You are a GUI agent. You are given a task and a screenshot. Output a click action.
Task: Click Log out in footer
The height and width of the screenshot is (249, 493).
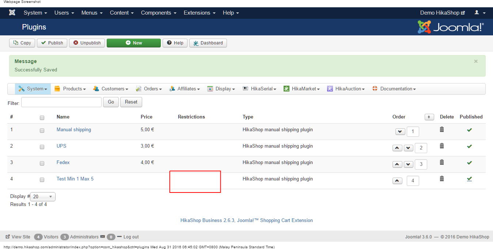[x=128, y=237]
